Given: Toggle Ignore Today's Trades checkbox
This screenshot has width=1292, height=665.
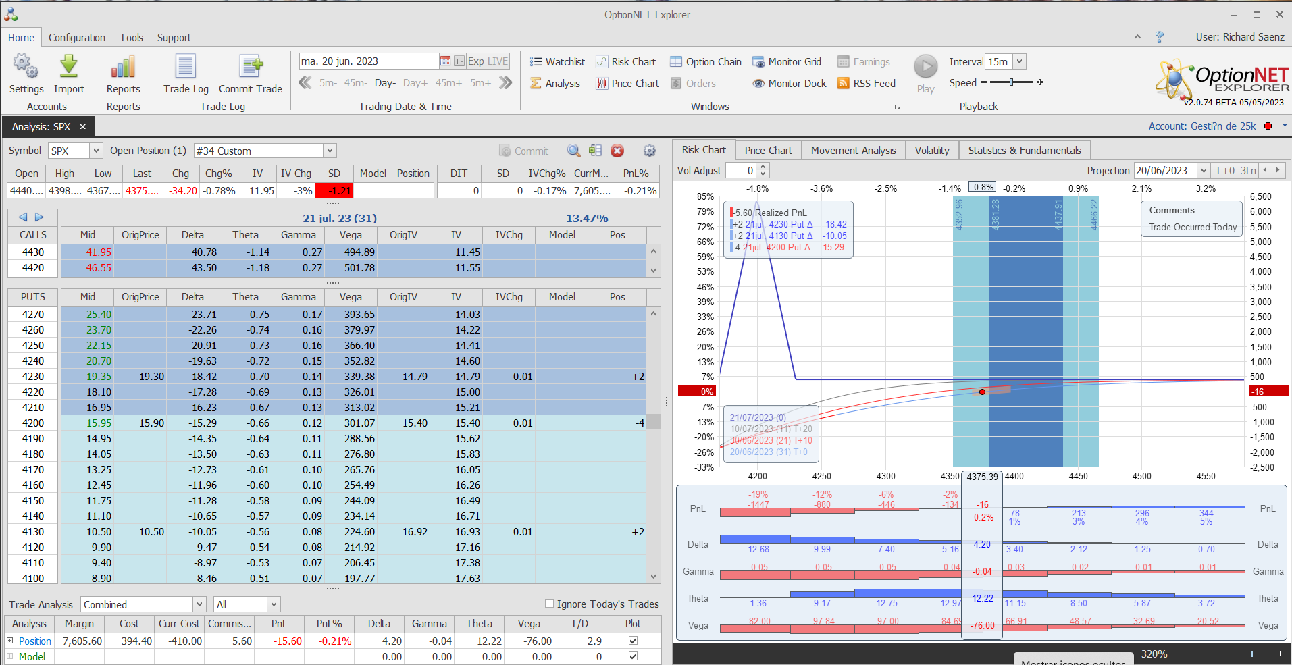Looking at the screenshot, I should [549, 604].
